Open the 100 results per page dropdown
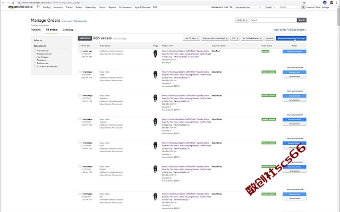Viewport: 340px width, 212px height. 235,38
